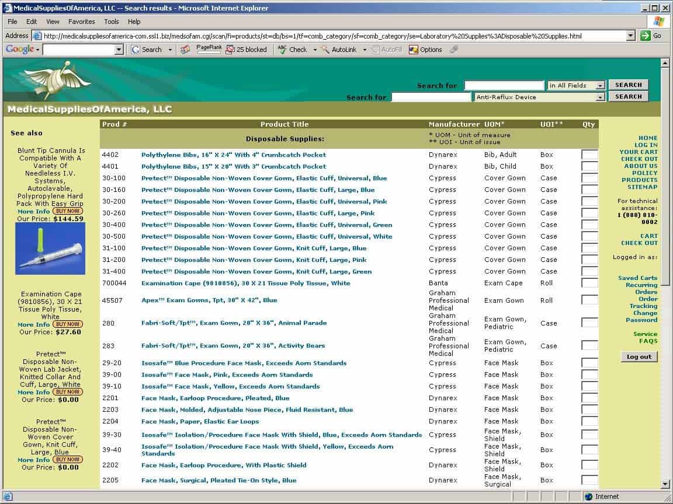Open the Edit menu
673x504 pixels.
(32, 22)
